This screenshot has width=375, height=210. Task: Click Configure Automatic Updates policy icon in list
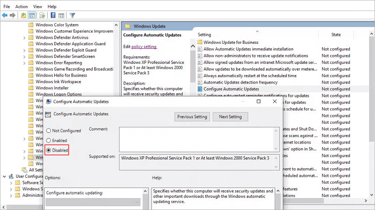coord(200,89)
